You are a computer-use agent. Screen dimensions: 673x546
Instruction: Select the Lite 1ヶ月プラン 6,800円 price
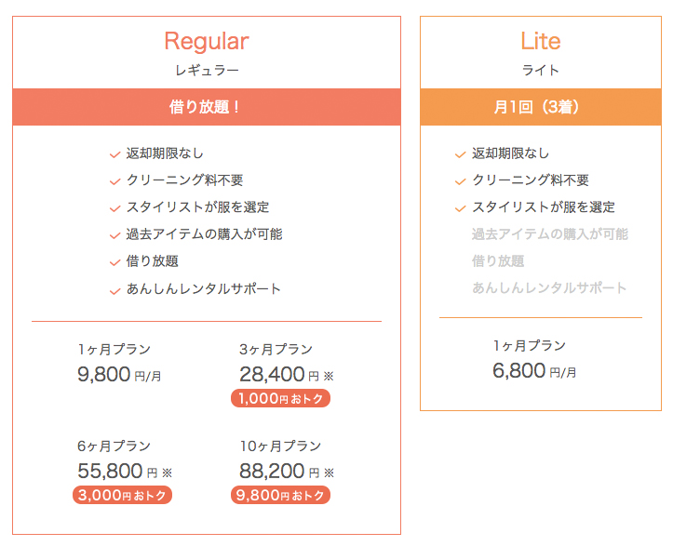[534, 370]
